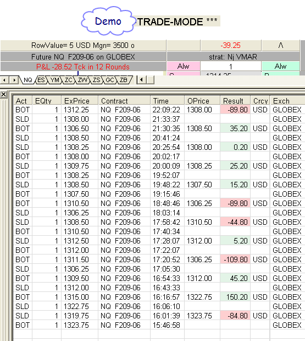This screenshot has width=305, height=341.
Task: Click the Contract column header
Action: tap(124, 101)
